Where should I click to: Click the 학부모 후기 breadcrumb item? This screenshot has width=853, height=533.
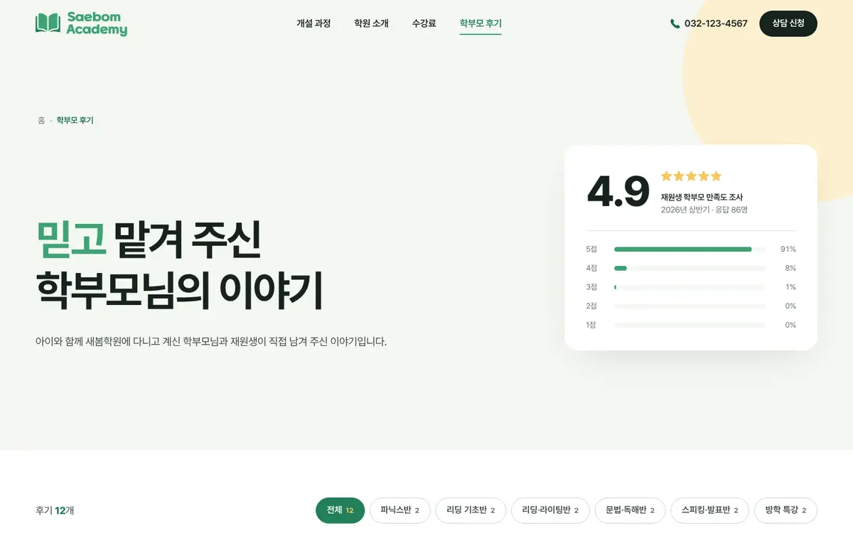(75, 120)
